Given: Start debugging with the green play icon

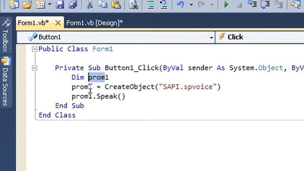Looking at the screenshot, I should point(226,4).
